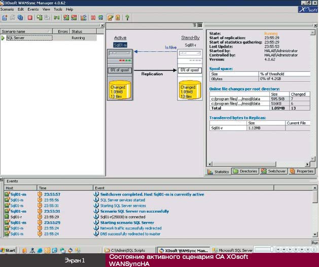Click the red Stop scenario toolbar icon

tap(30, 18)
